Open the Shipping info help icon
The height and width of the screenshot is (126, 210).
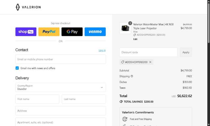pos(132,76)
